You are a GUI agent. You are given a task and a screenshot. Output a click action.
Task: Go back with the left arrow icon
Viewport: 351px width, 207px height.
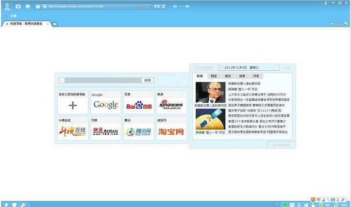click(x=175, y=6)
